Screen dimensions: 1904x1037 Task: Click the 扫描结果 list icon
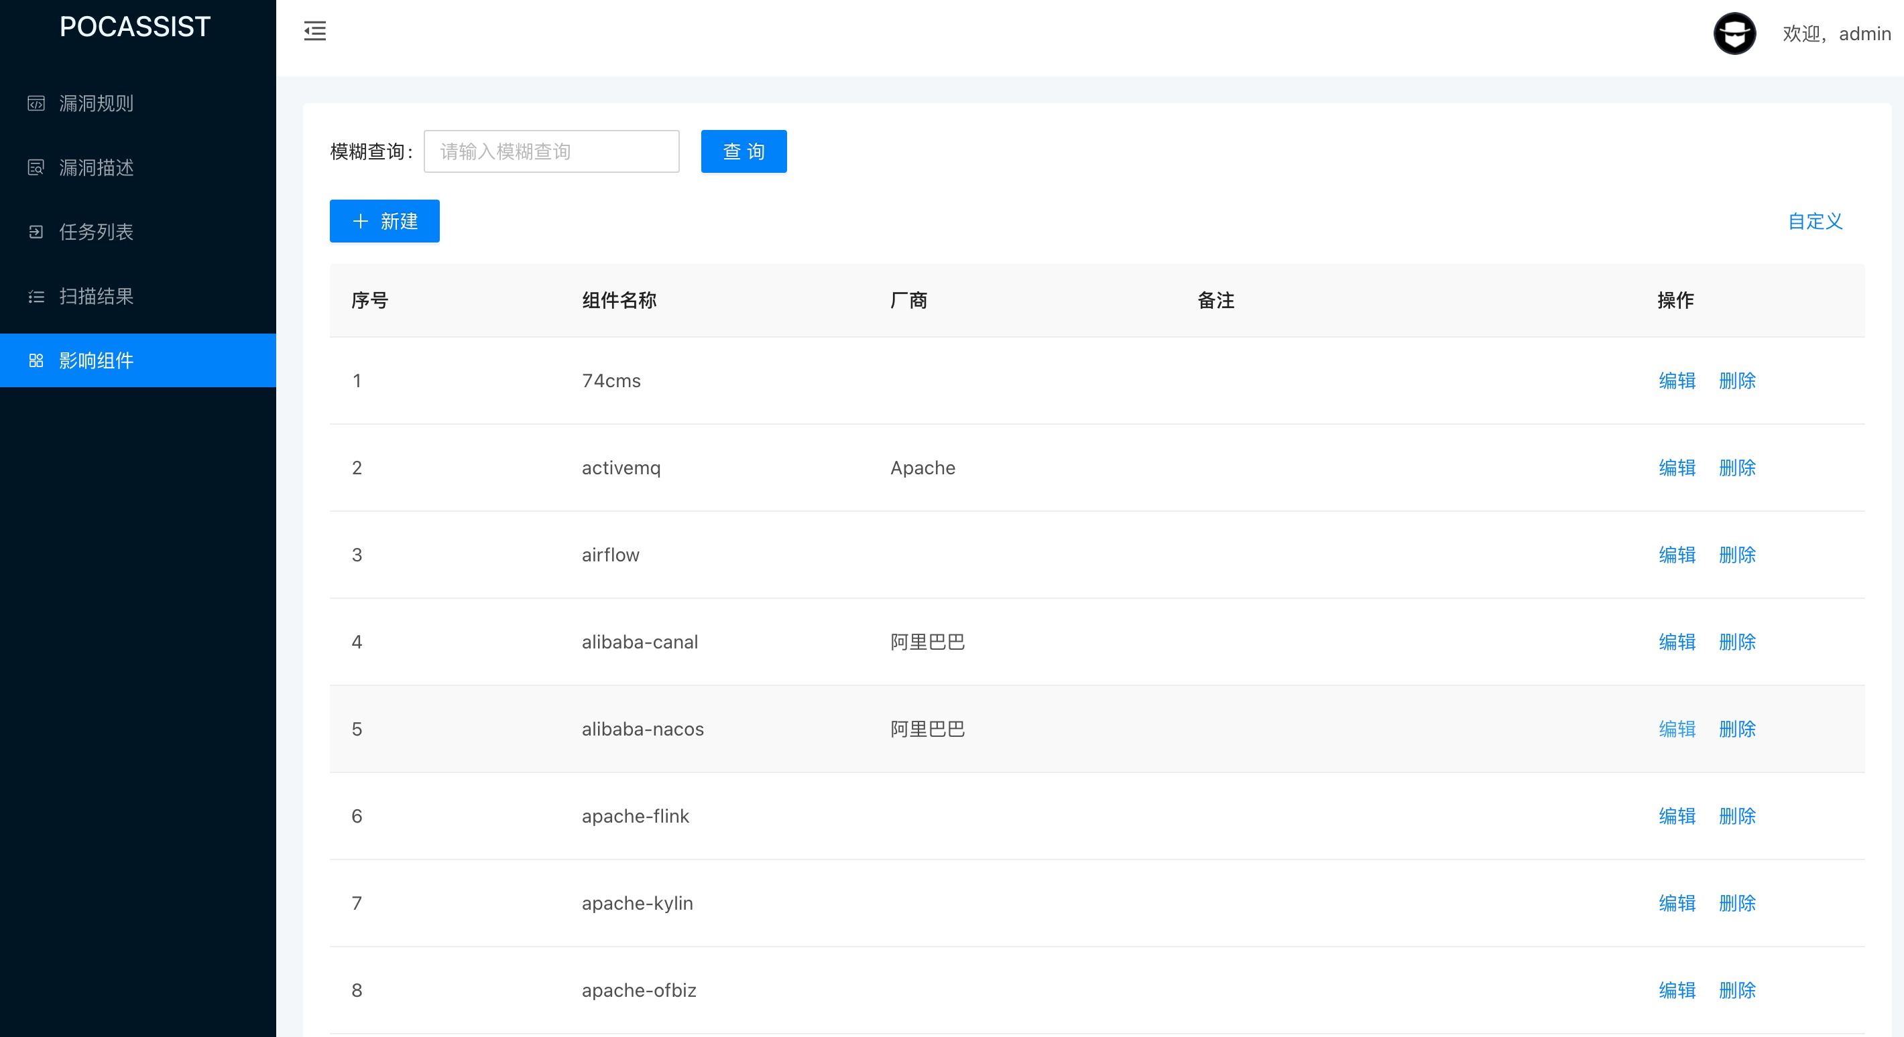pos(36,296)
